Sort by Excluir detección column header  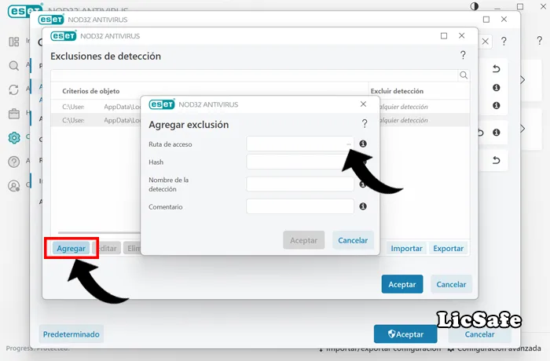tap(397, 91)
